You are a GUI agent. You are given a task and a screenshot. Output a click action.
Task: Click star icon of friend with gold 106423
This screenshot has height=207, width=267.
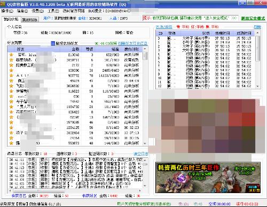click(x=11, y=112)
